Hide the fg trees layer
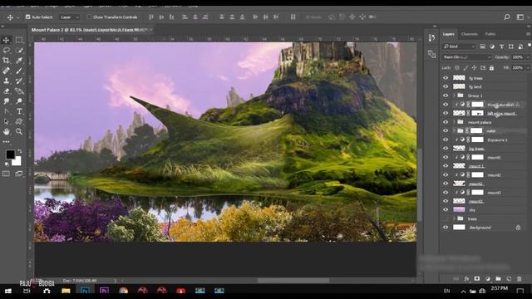The image size is (532, 299). point(446,78)
